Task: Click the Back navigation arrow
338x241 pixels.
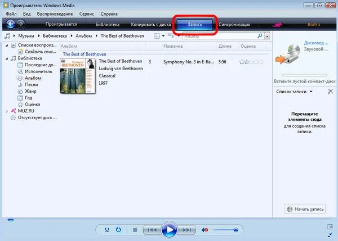Action: click(x=10, y=24)
